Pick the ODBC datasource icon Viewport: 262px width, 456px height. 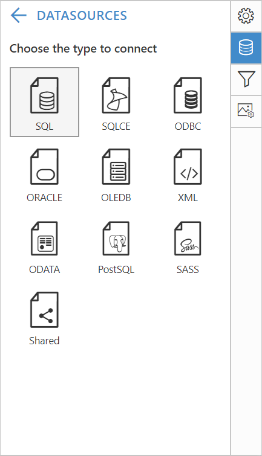click(x=188, y=95)
